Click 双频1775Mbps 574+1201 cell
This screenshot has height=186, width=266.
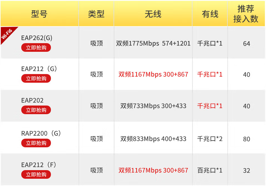click(153, 44)
